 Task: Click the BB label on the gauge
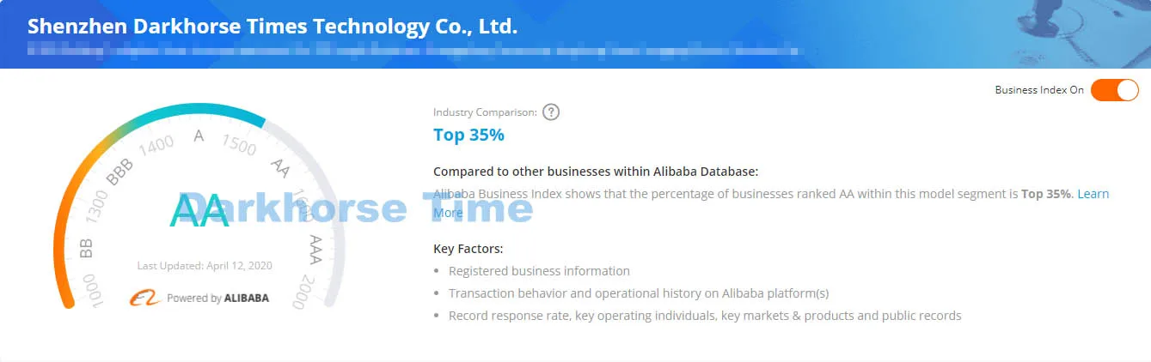click(x=86, y=248)
